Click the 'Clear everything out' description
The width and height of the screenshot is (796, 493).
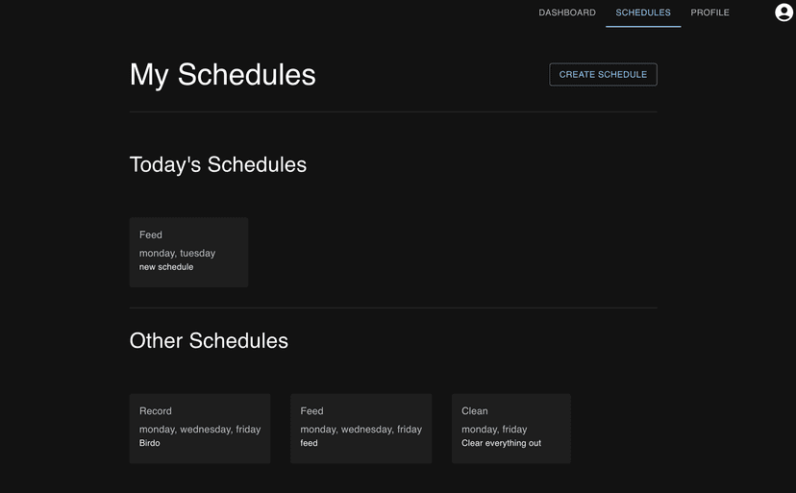pyautogui.click(x=501, y=444)
